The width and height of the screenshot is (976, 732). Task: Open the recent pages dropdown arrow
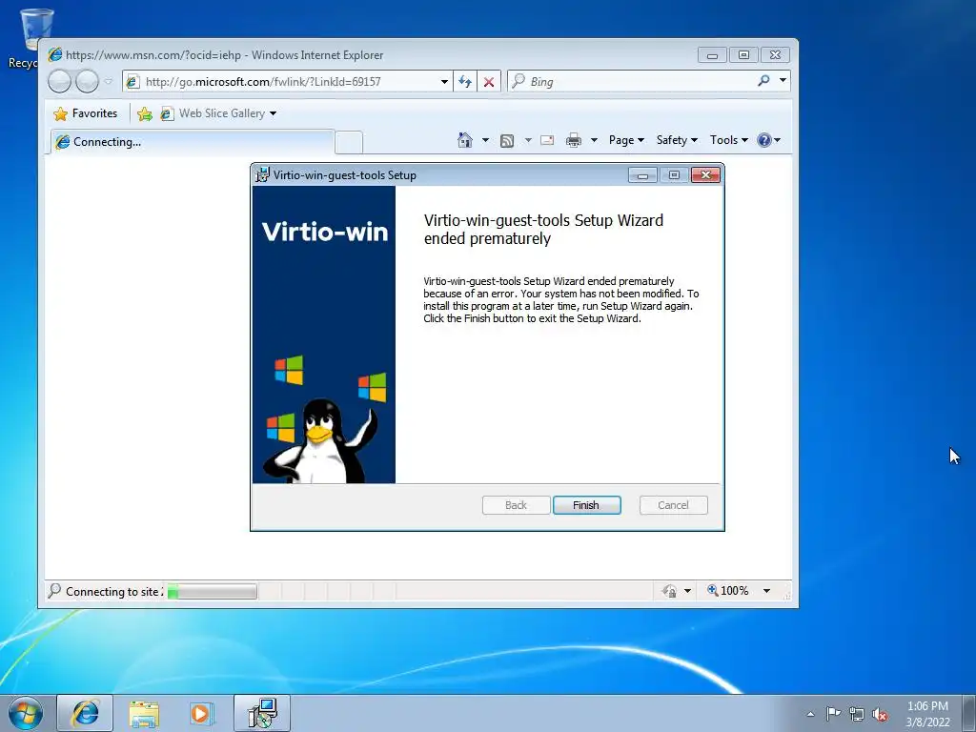(x=109, y=82)
